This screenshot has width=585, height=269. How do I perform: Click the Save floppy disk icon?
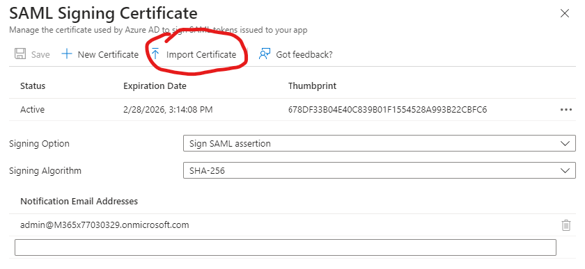tap(20, 54)
